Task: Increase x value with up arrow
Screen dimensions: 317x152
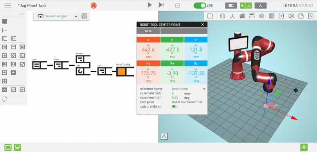Action: pos(148,46)
